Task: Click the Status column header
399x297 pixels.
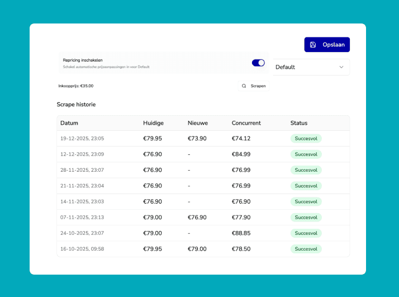Action: (299, 123)
